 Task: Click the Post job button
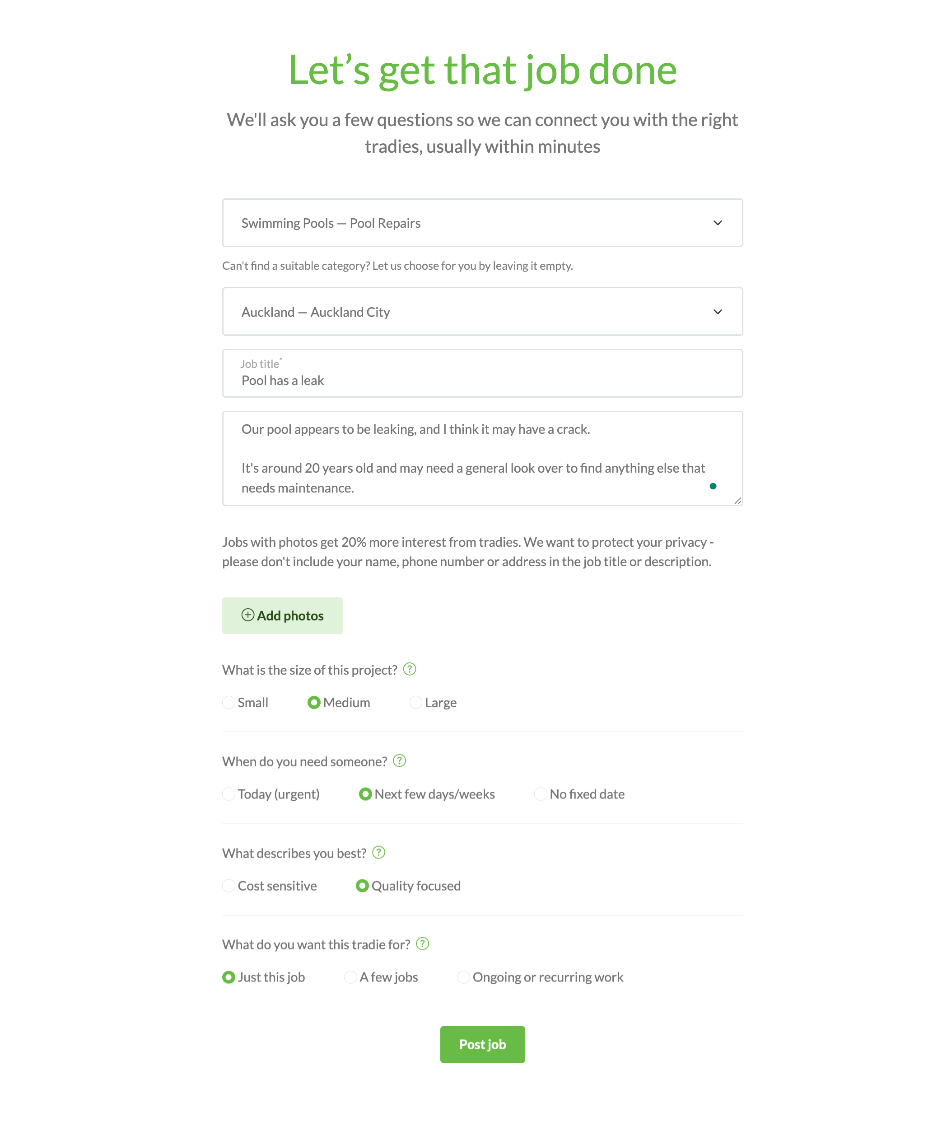coord(482,1044)
